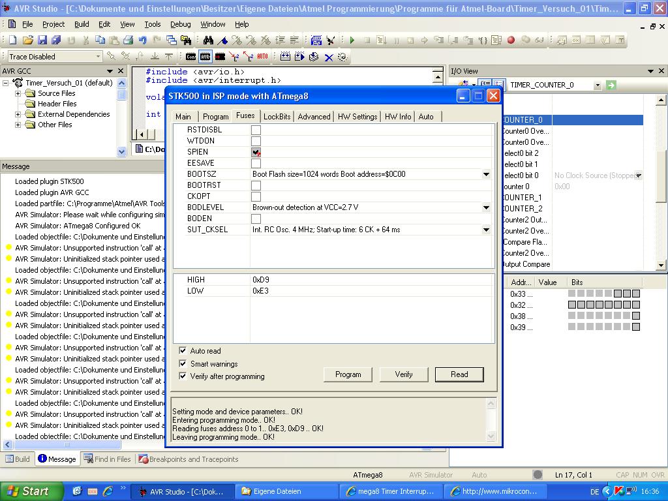Open mega8 Timer Interrupt browser taskbar item
This screenshot has height=501, width=668.
click(391, 491)
